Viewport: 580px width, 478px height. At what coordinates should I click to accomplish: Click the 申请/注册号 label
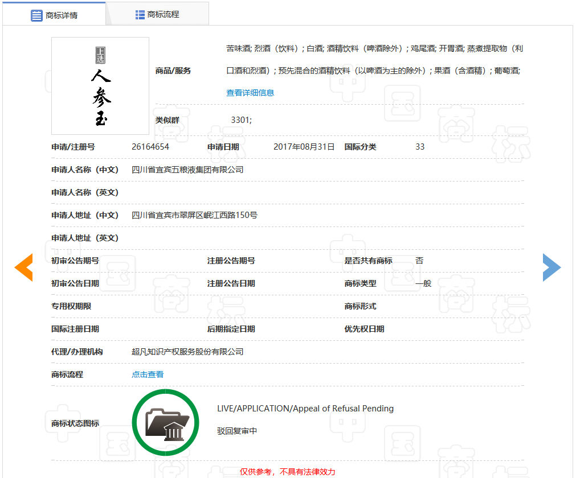pyautogui.click(x=73, y=147)
